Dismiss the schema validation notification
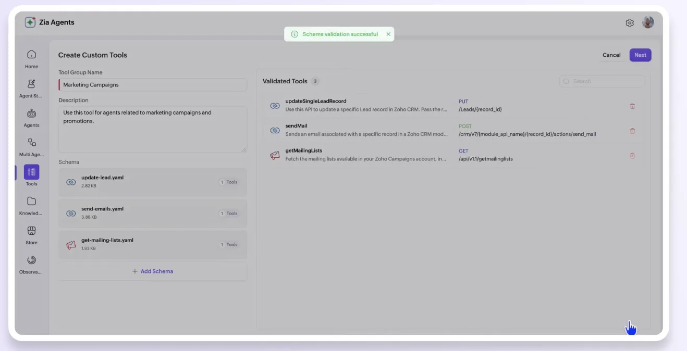Image resolution: width=687 pixels, height=351 pixels. [388, 34]
